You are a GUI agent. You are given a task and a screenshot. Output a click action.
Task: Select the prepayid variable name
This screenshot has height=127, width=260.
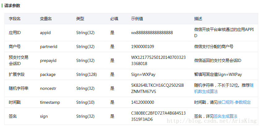(48, 61)
